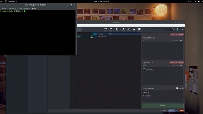Select the Initial commit row in graph
Screen dimensions: 203x114
coord(109,37)
